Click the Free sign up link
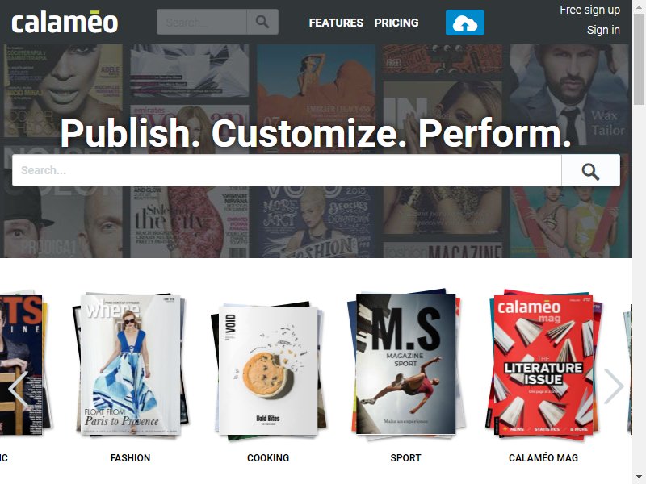 [x=589, y=10]
